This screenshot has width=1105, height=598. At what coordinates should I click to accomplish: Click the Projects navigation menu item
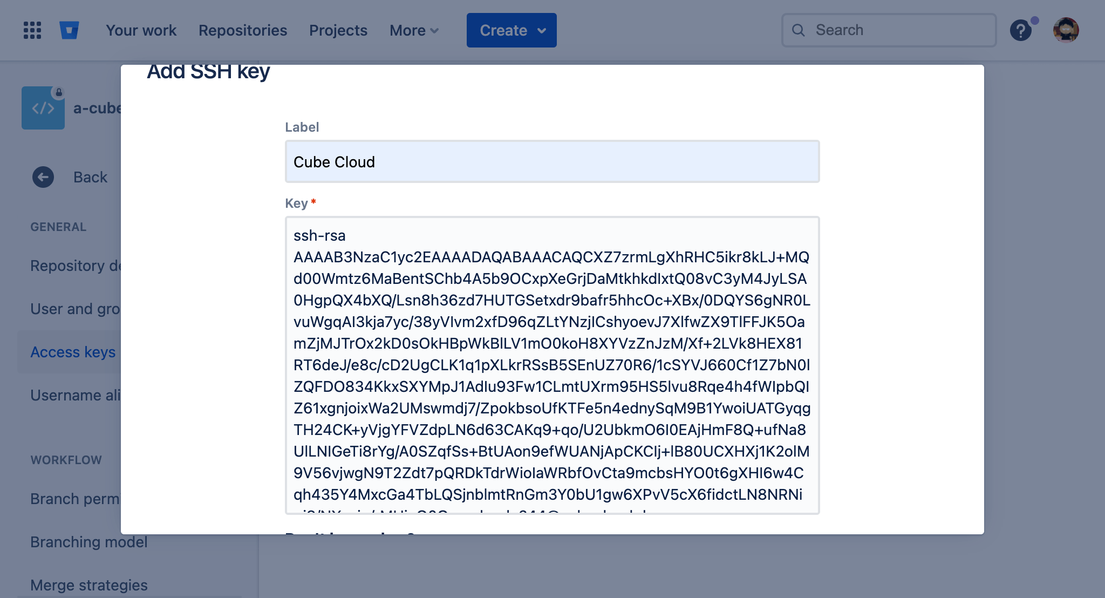[338, 30]
